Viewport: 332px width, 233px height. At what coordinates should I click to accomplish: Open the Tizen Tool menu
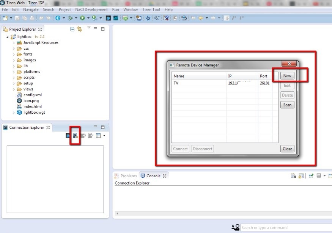(151, 9)
